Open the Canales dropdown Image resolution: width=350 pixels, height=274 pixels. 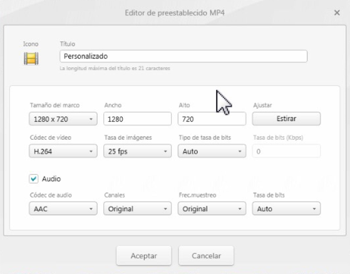click(x=138, y=209)
